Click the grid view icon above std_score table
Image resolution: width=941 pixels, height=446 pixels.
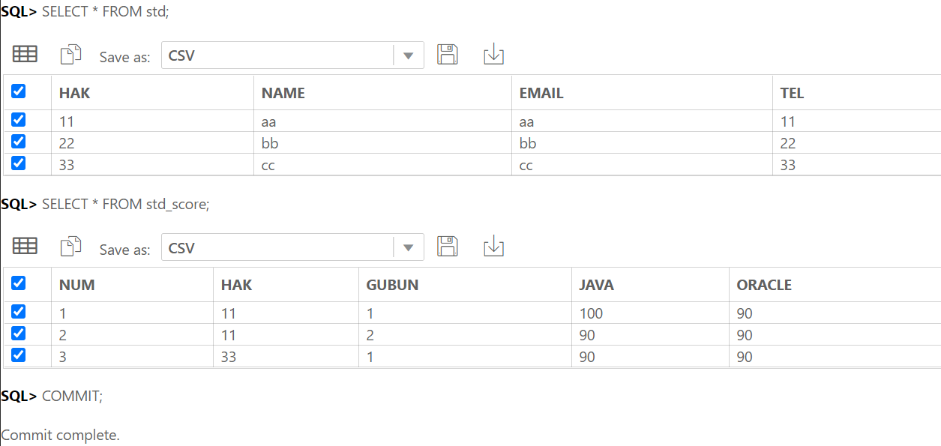point(25,246)
